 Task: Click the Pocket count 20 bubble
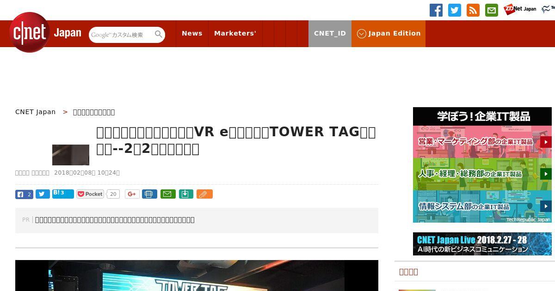(x=113, y=194)
